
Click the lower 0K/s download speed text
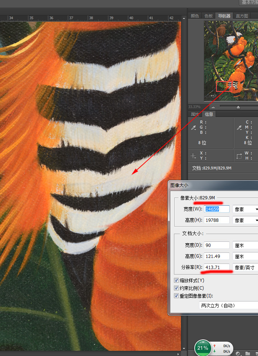point(226,351)
